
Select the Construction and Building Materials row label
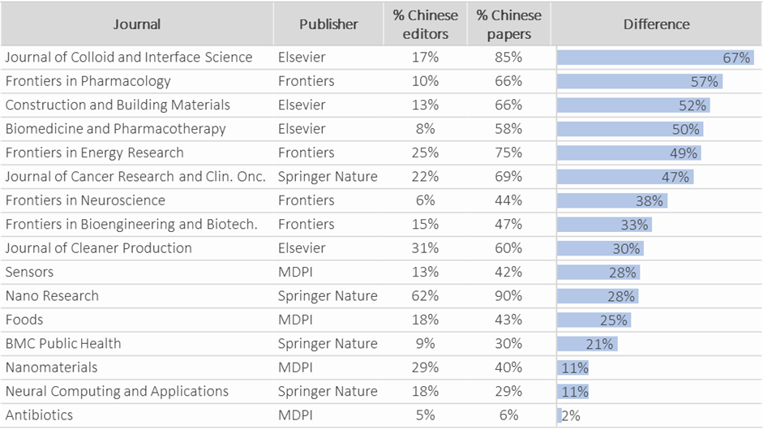click(x=118, y=105)
